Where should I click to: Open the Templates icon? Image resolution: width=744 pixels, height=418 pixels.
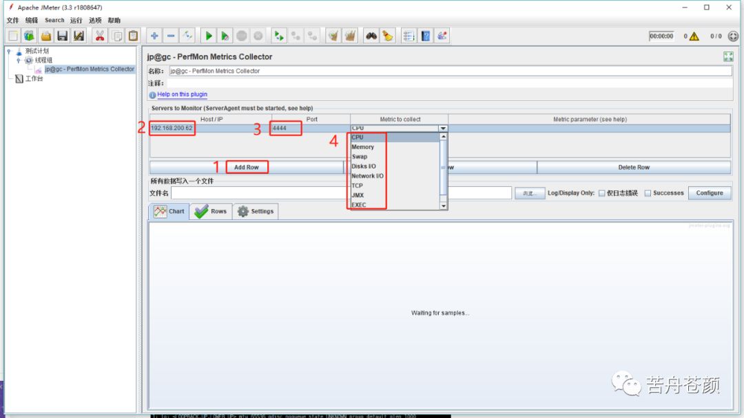(30, 36)
